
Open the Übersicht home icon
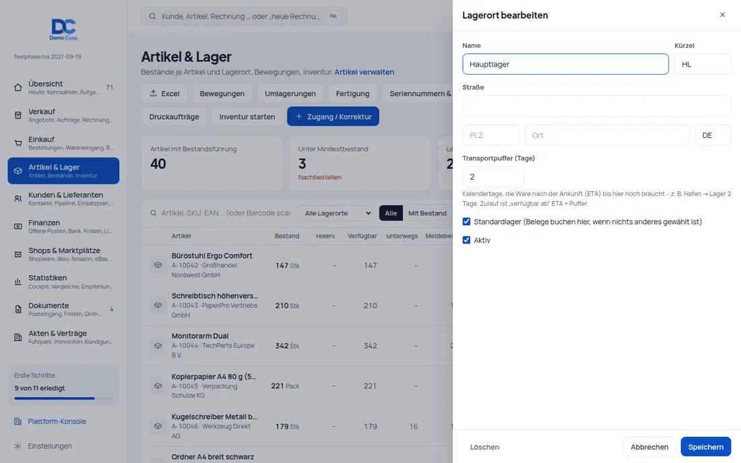[18, 87]
